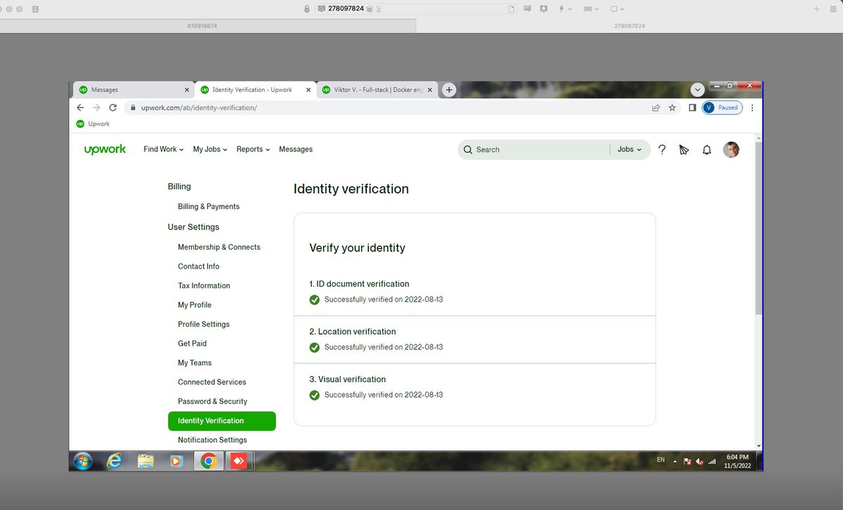Close the Identity Verification tab

point(308,90)
